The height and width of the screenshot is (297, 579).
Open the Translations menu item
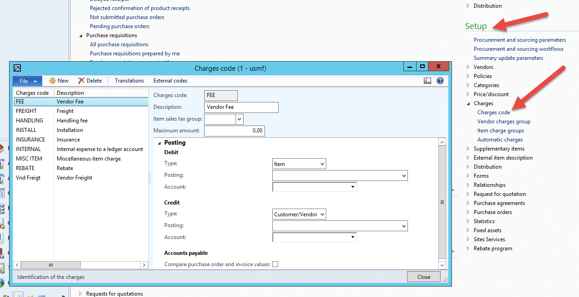pos(128,80)
